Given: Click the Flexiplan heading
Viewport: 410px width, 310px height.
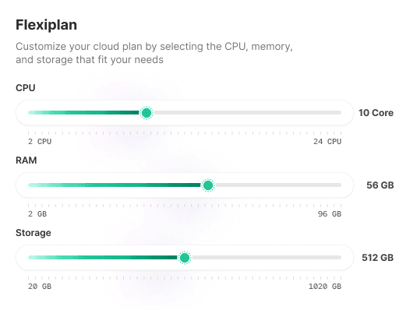Looking at the screenshot, I should [46, 25].
